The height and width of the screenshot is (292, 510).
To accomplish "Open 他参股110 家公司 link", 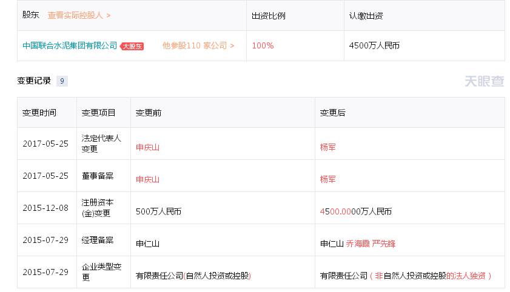I will coord(198,45).
